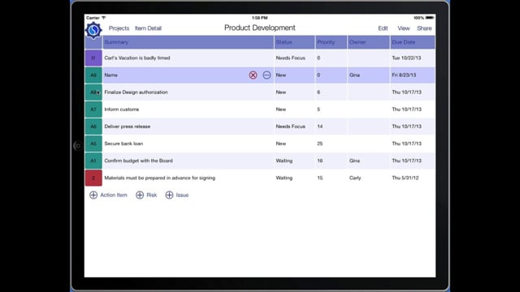
Task: Click New status in the Name row
Action: (280, 75)
